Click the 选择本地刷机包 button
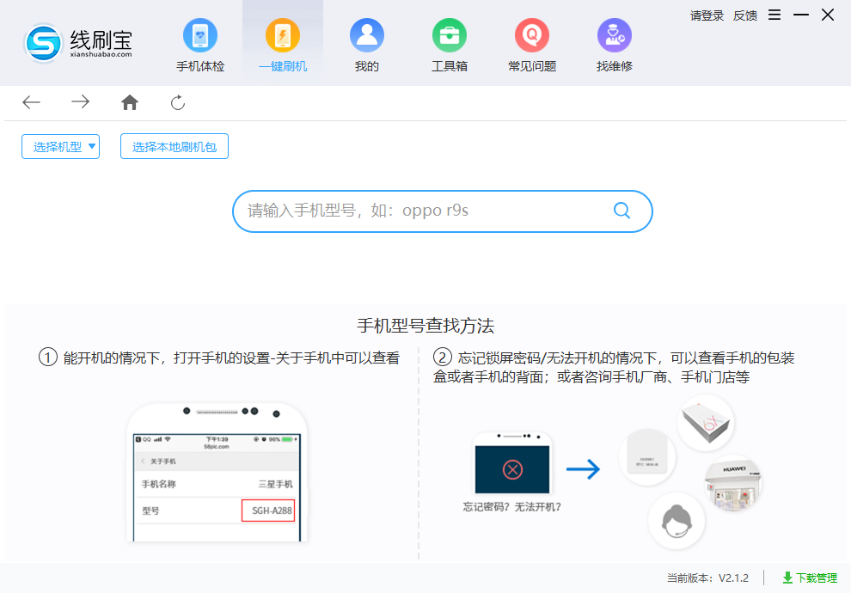851x593 pixels. [x=174, y=146]
